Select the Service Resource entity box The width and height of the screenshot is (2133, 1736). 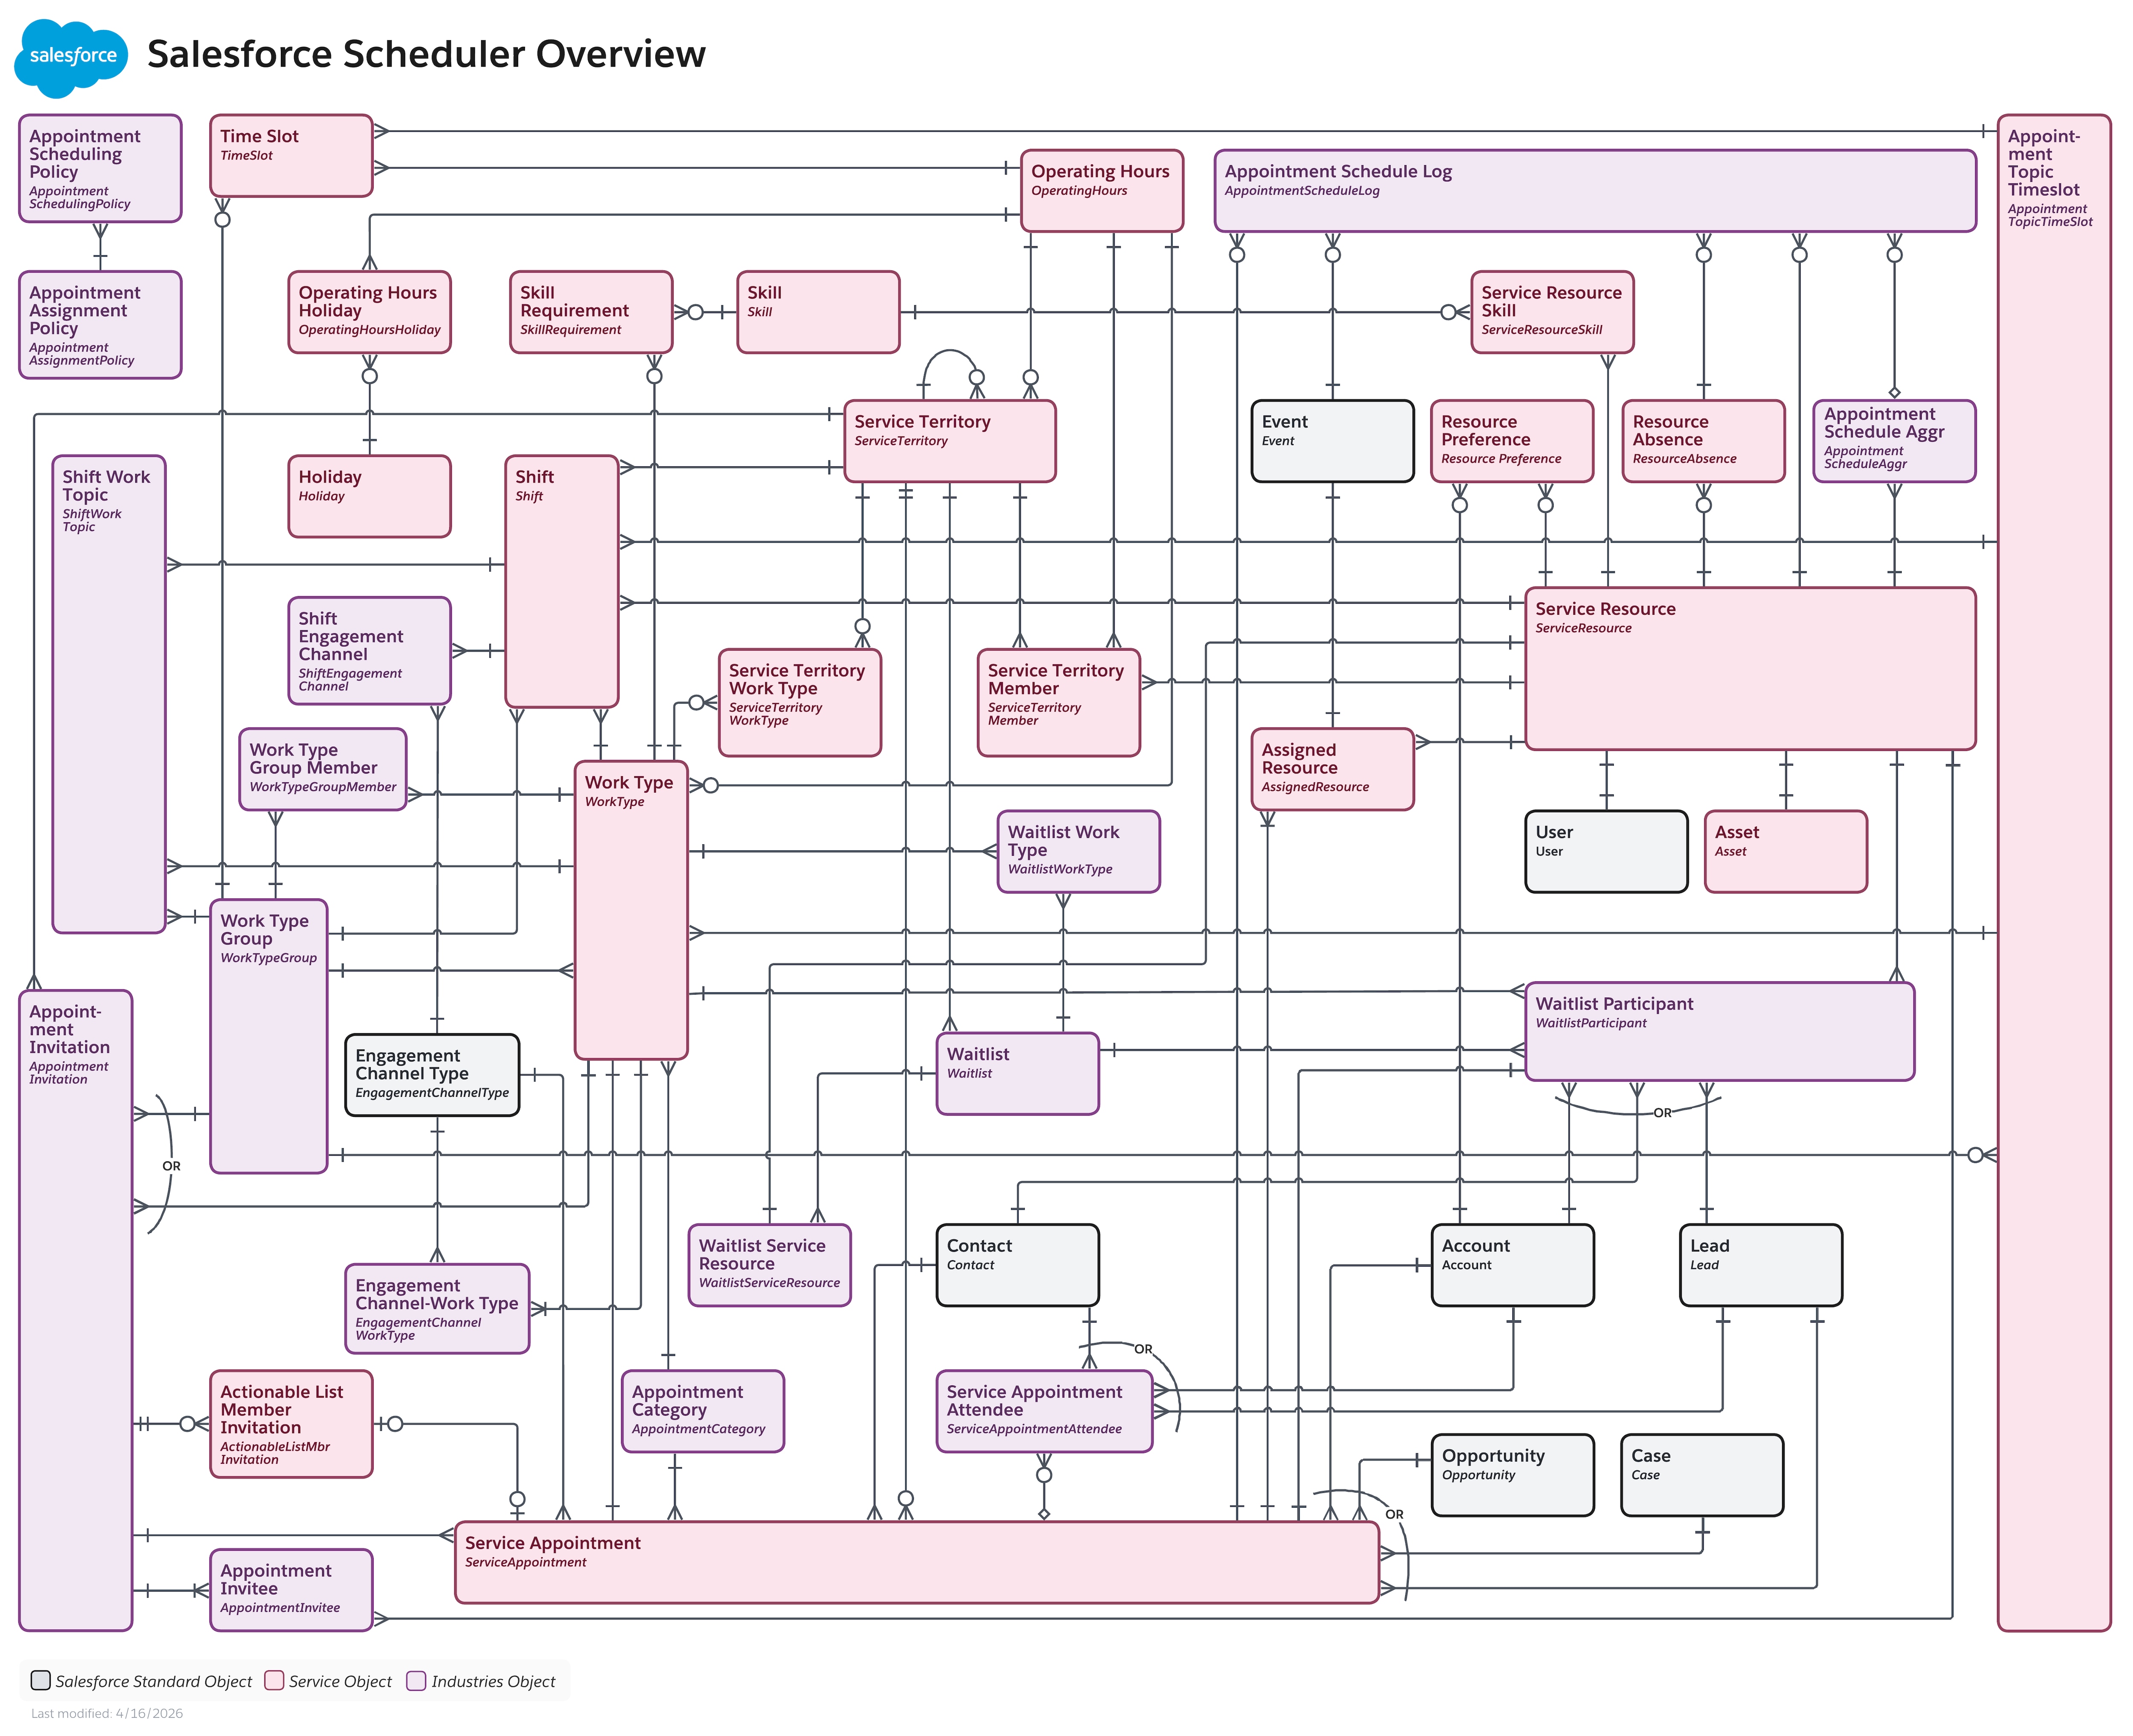click(1750, 669)
